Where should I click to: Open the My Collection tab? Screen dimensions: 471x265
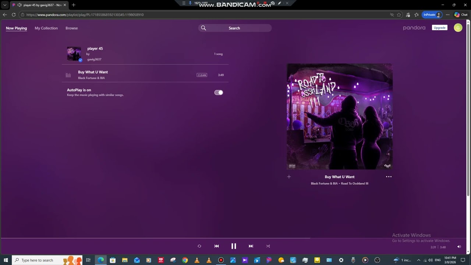pos(46,28)
